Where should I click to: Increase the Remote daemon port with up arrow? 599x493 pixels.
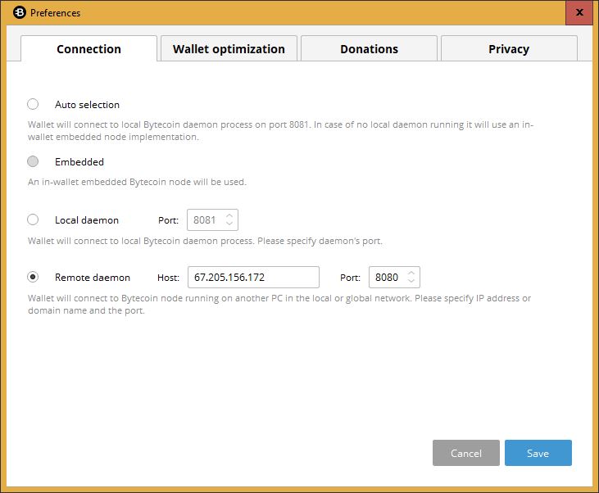click(411, 274)
